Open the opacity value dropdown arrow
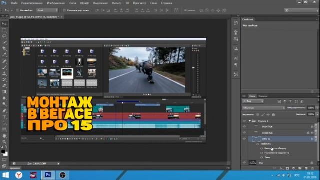 [317, 108]
